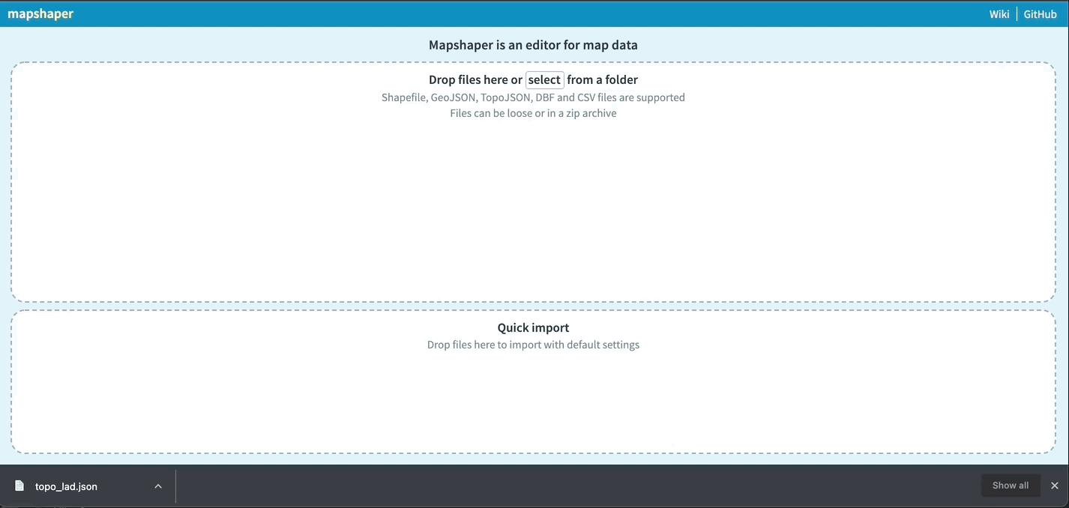The width and height of the screenshot is (1069, 508).
Task: Close the downloads bar
Action: tap(1055, 486)
